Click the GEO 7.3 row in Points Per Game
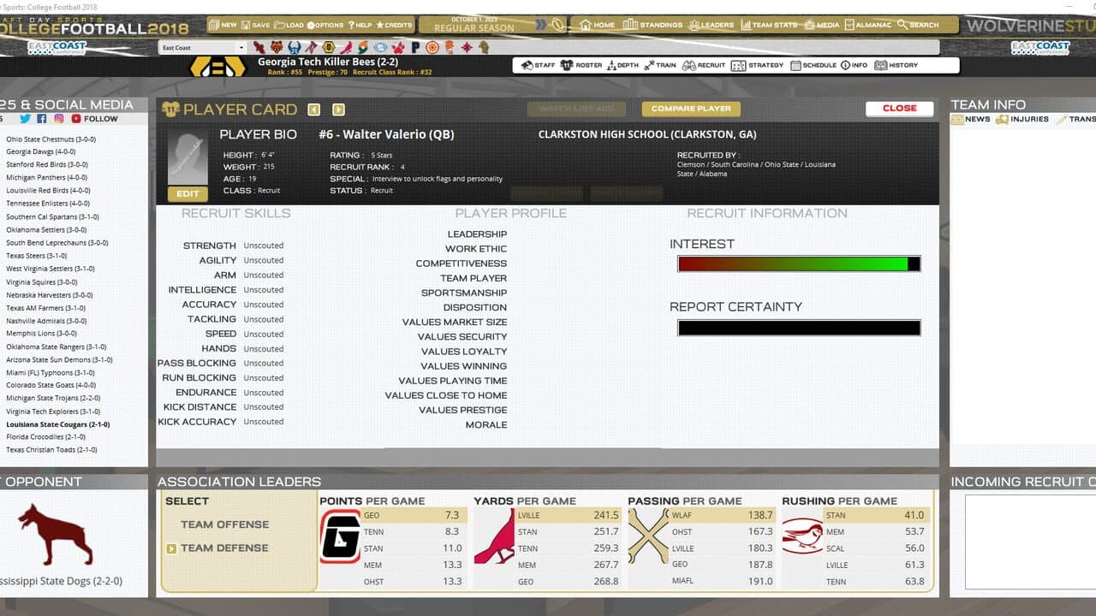The image size is (1096, 616). tap(414, 516)
